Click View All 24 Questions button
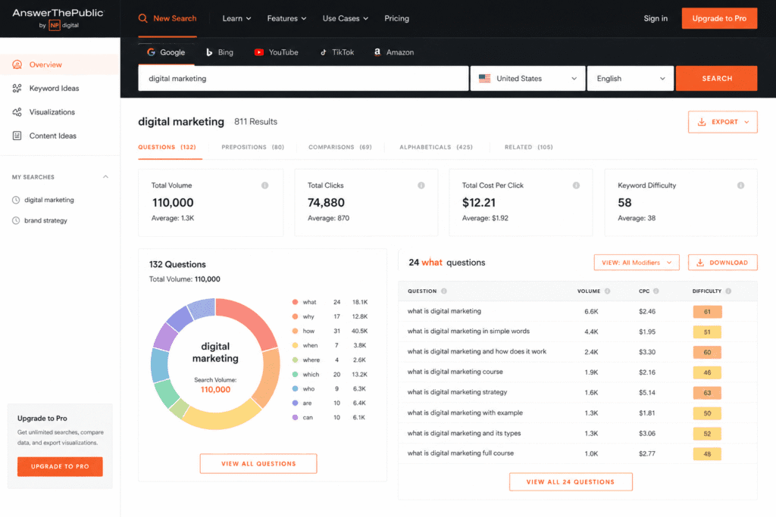Viewport: 776px width, 517px height. click(571, 482)
